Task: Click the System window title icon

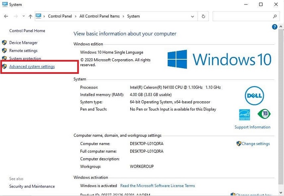Action: [x=5, y=4]
